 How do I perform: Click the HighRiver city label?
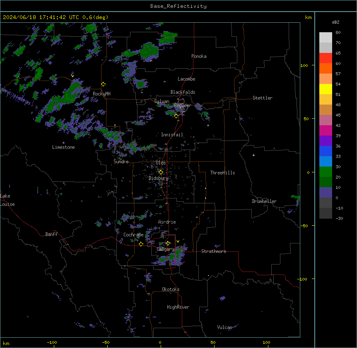pyautogui.click(x=178, y=307)
